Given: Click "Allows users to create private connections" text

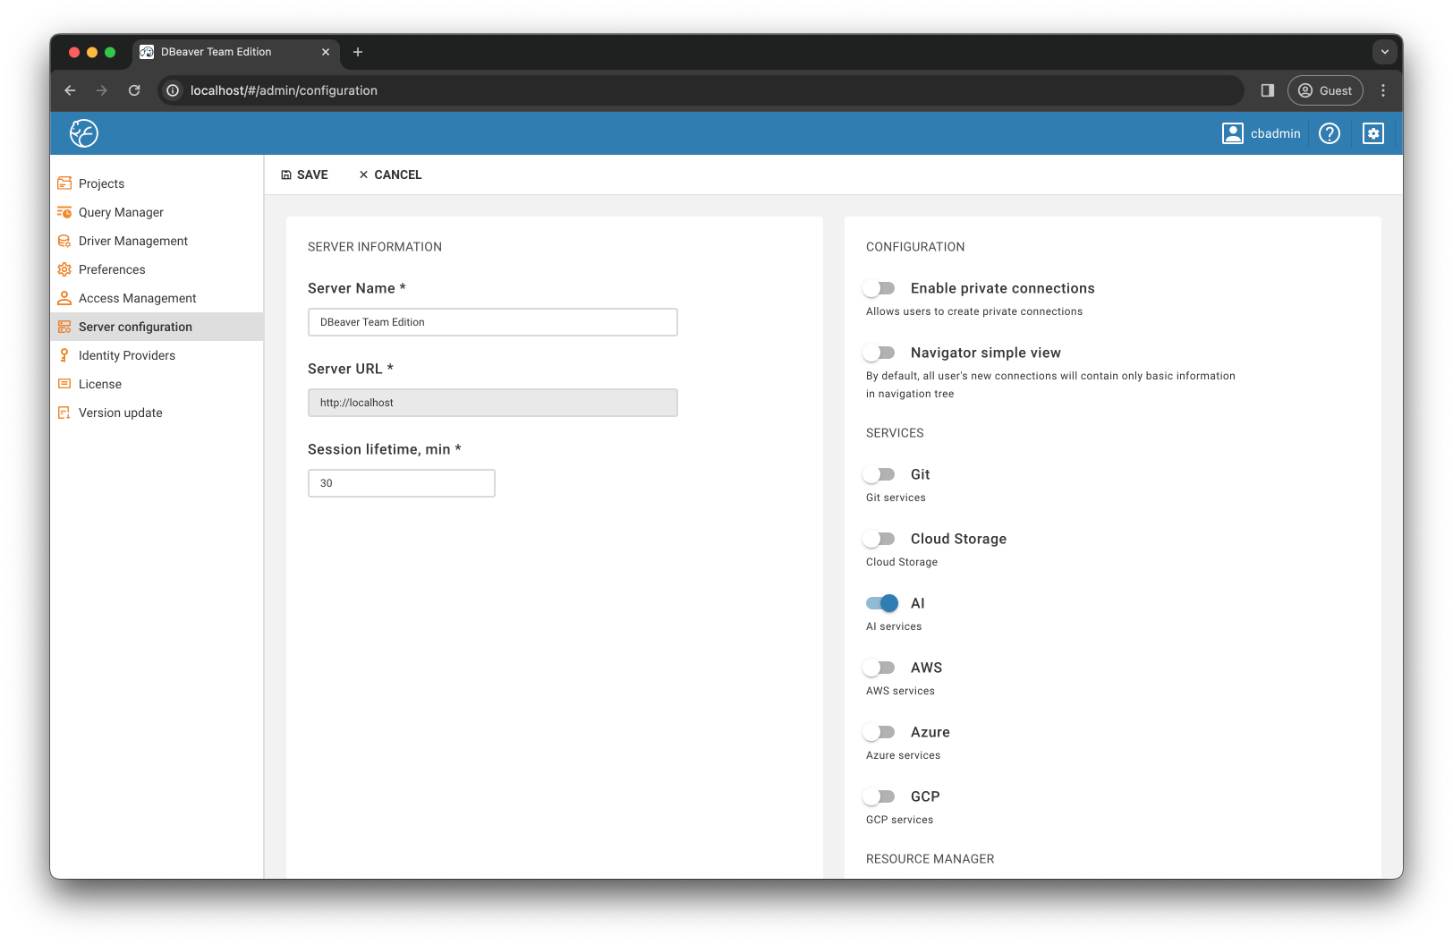Looking at the screenshot, I should coord(974,311).
